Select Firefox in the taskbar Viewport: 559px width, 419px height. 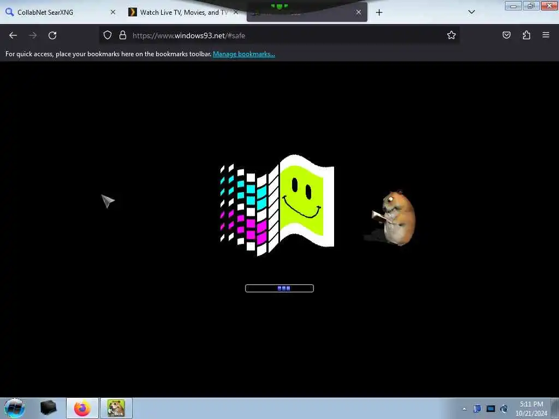82,408
